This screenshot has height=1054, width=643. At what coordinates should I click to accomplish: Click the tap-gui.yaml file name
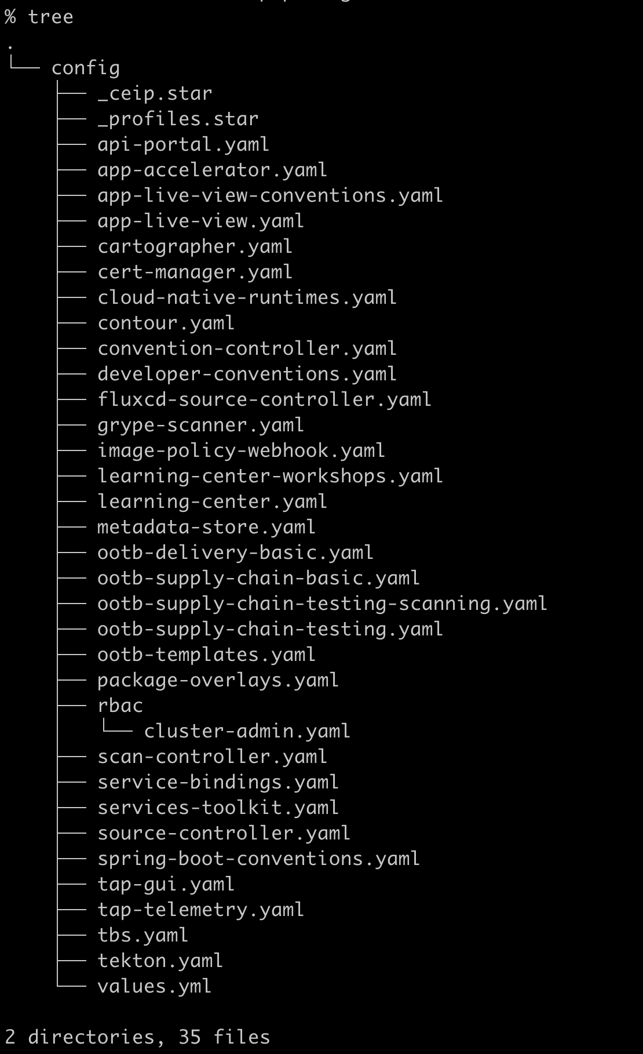pos(166,885)
